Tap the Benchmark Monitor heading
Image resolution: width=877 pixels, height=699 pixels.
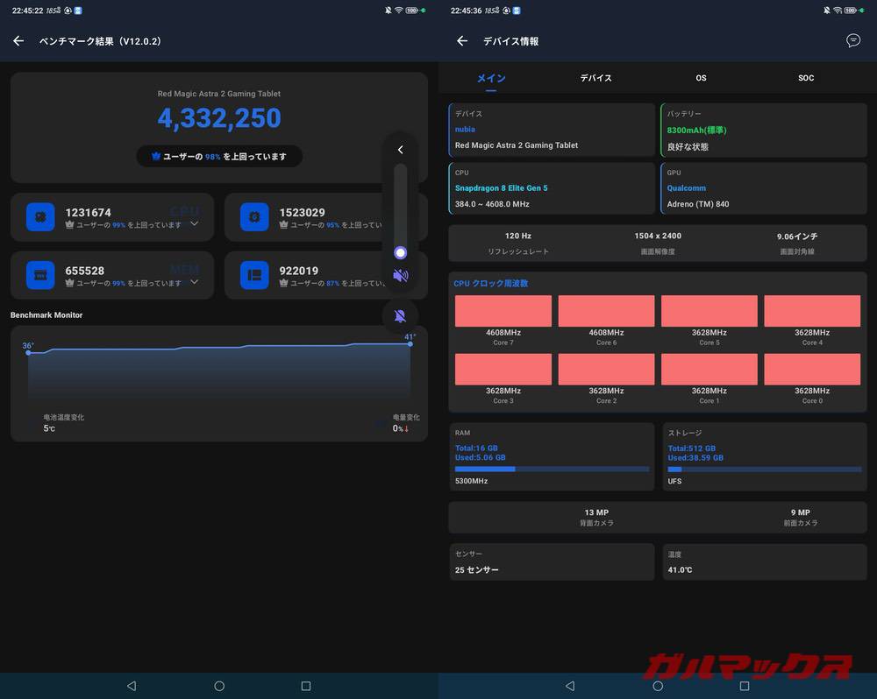pyautogui.click(x=46, y=315)
